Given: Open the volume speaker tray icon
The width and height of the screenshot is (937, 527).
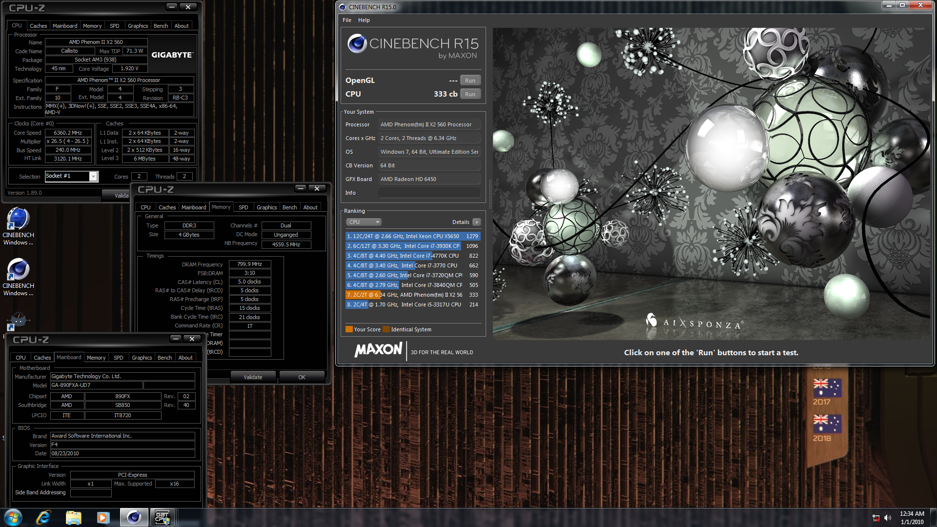Looking at the screenshot, I should pos(888,518).
